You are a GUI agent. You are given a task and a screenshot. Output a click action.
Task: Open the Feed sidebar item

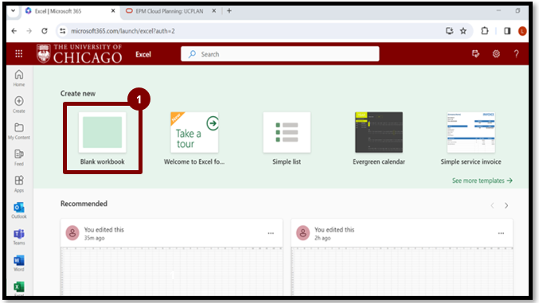click(19, 157)
